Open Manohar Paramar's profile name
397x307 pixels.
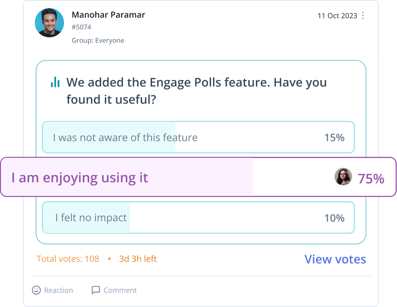[x=108, y=15]
